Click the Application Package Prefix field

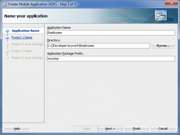(x=111, y=58)
